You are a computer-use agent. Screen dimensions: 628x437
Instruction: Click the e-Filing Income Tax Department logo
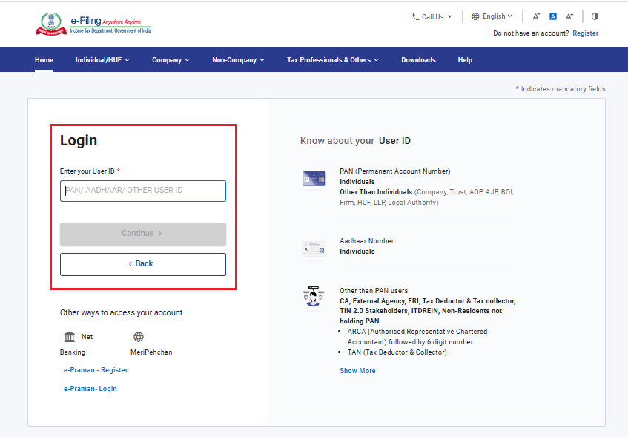pyautogui.click(x=93, y=24)
